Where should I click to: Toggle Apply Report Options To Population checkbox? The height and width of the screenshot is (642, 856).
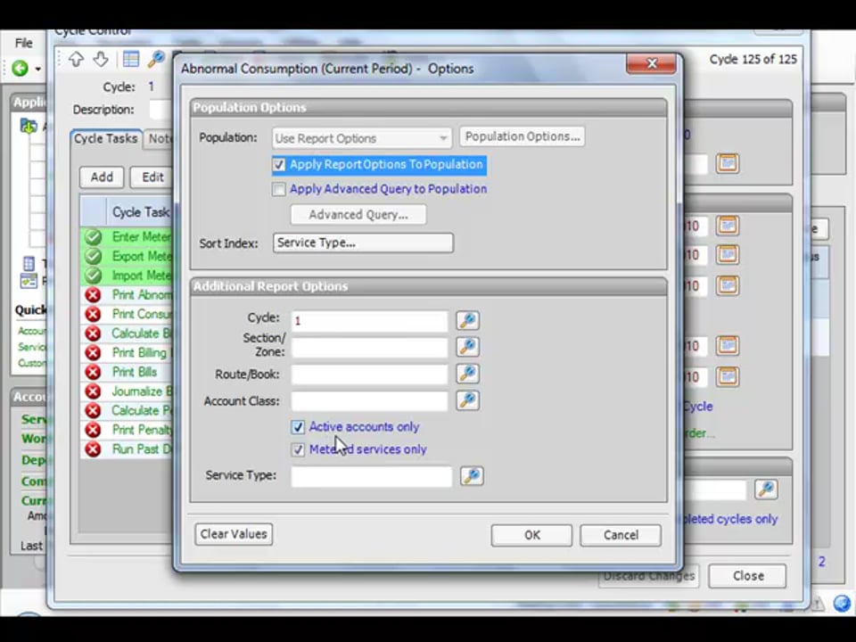(x=279, y=165)
